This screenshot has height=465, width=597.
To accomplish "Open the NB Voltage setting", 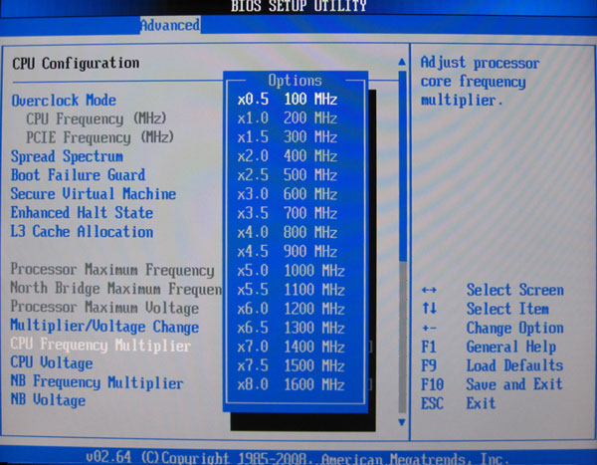I will 48,400.
